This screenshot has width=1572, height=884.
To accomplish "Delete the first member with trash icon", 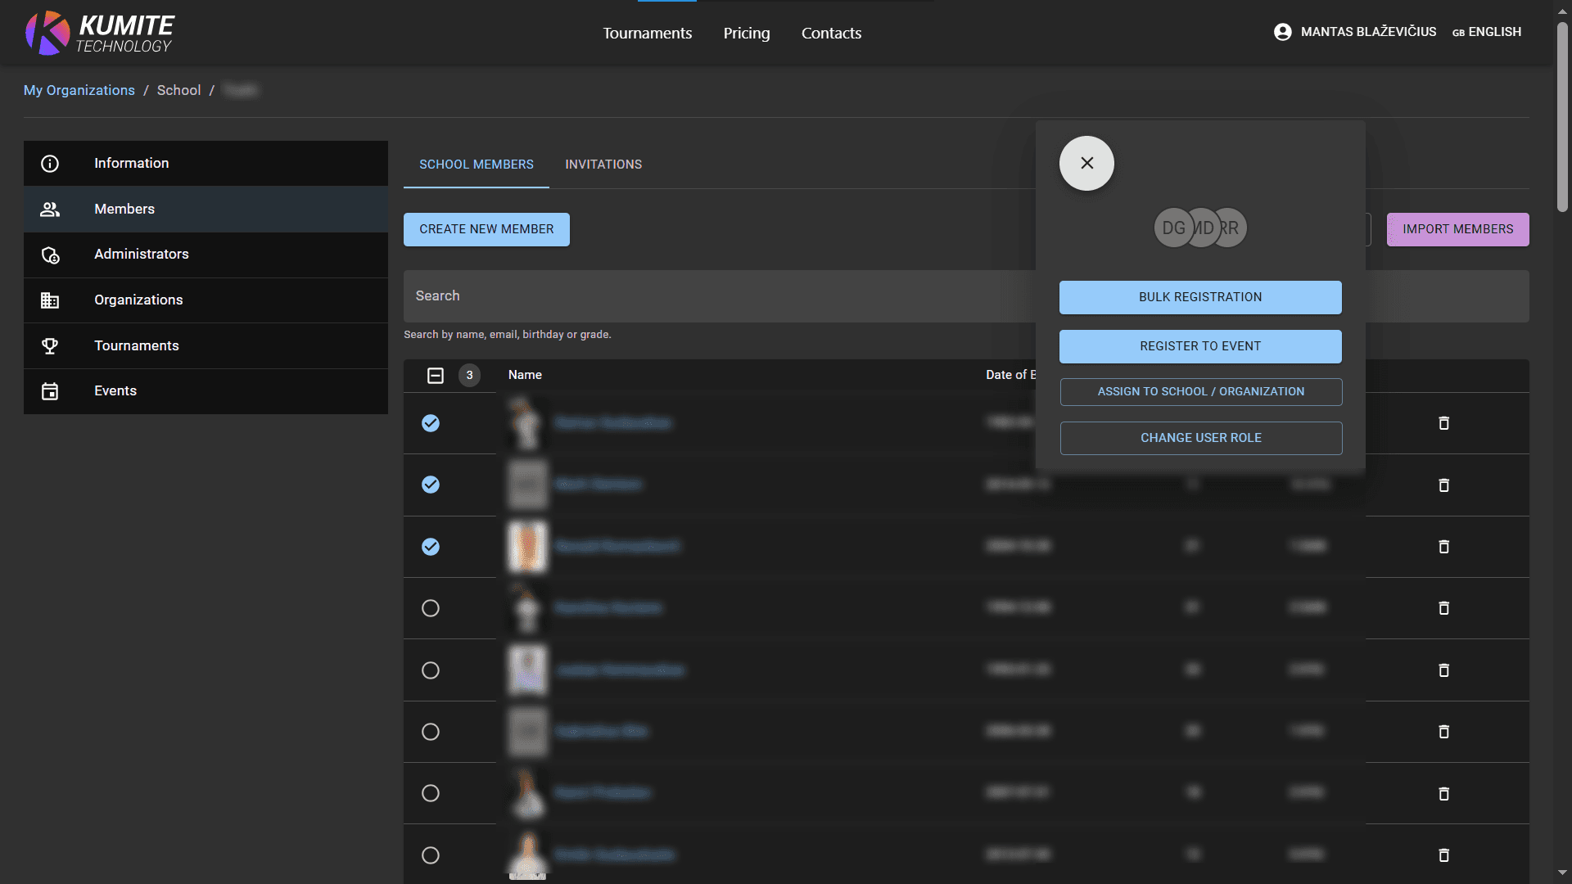I will [1443, 423].
